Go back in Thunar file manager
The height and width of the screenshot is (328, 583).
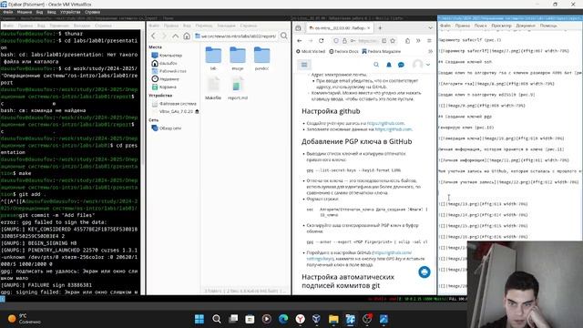click(154, 36)
